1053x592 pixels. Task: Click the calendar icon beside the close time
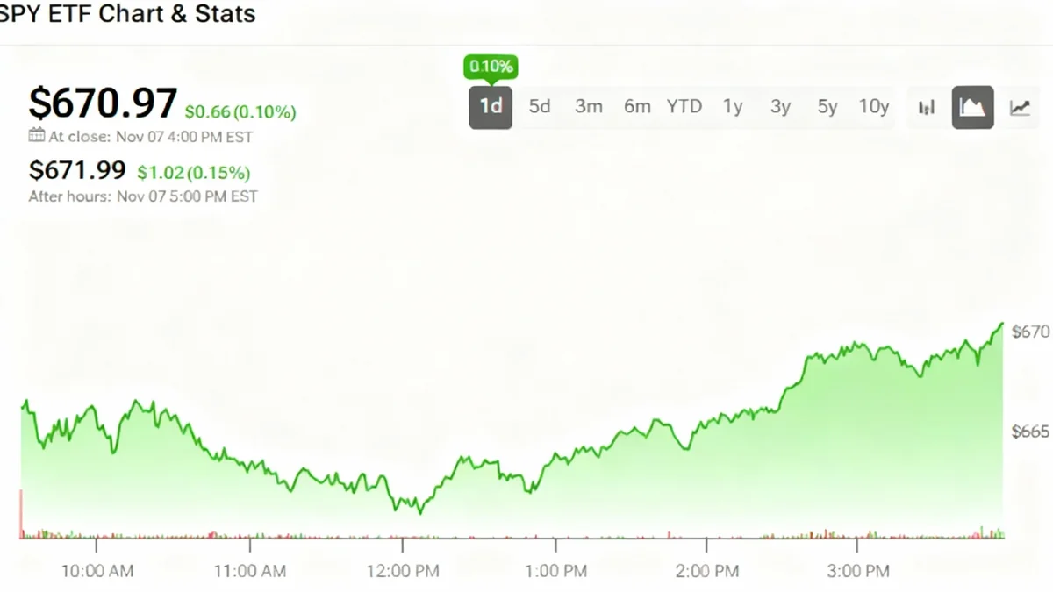coord(35,137)
